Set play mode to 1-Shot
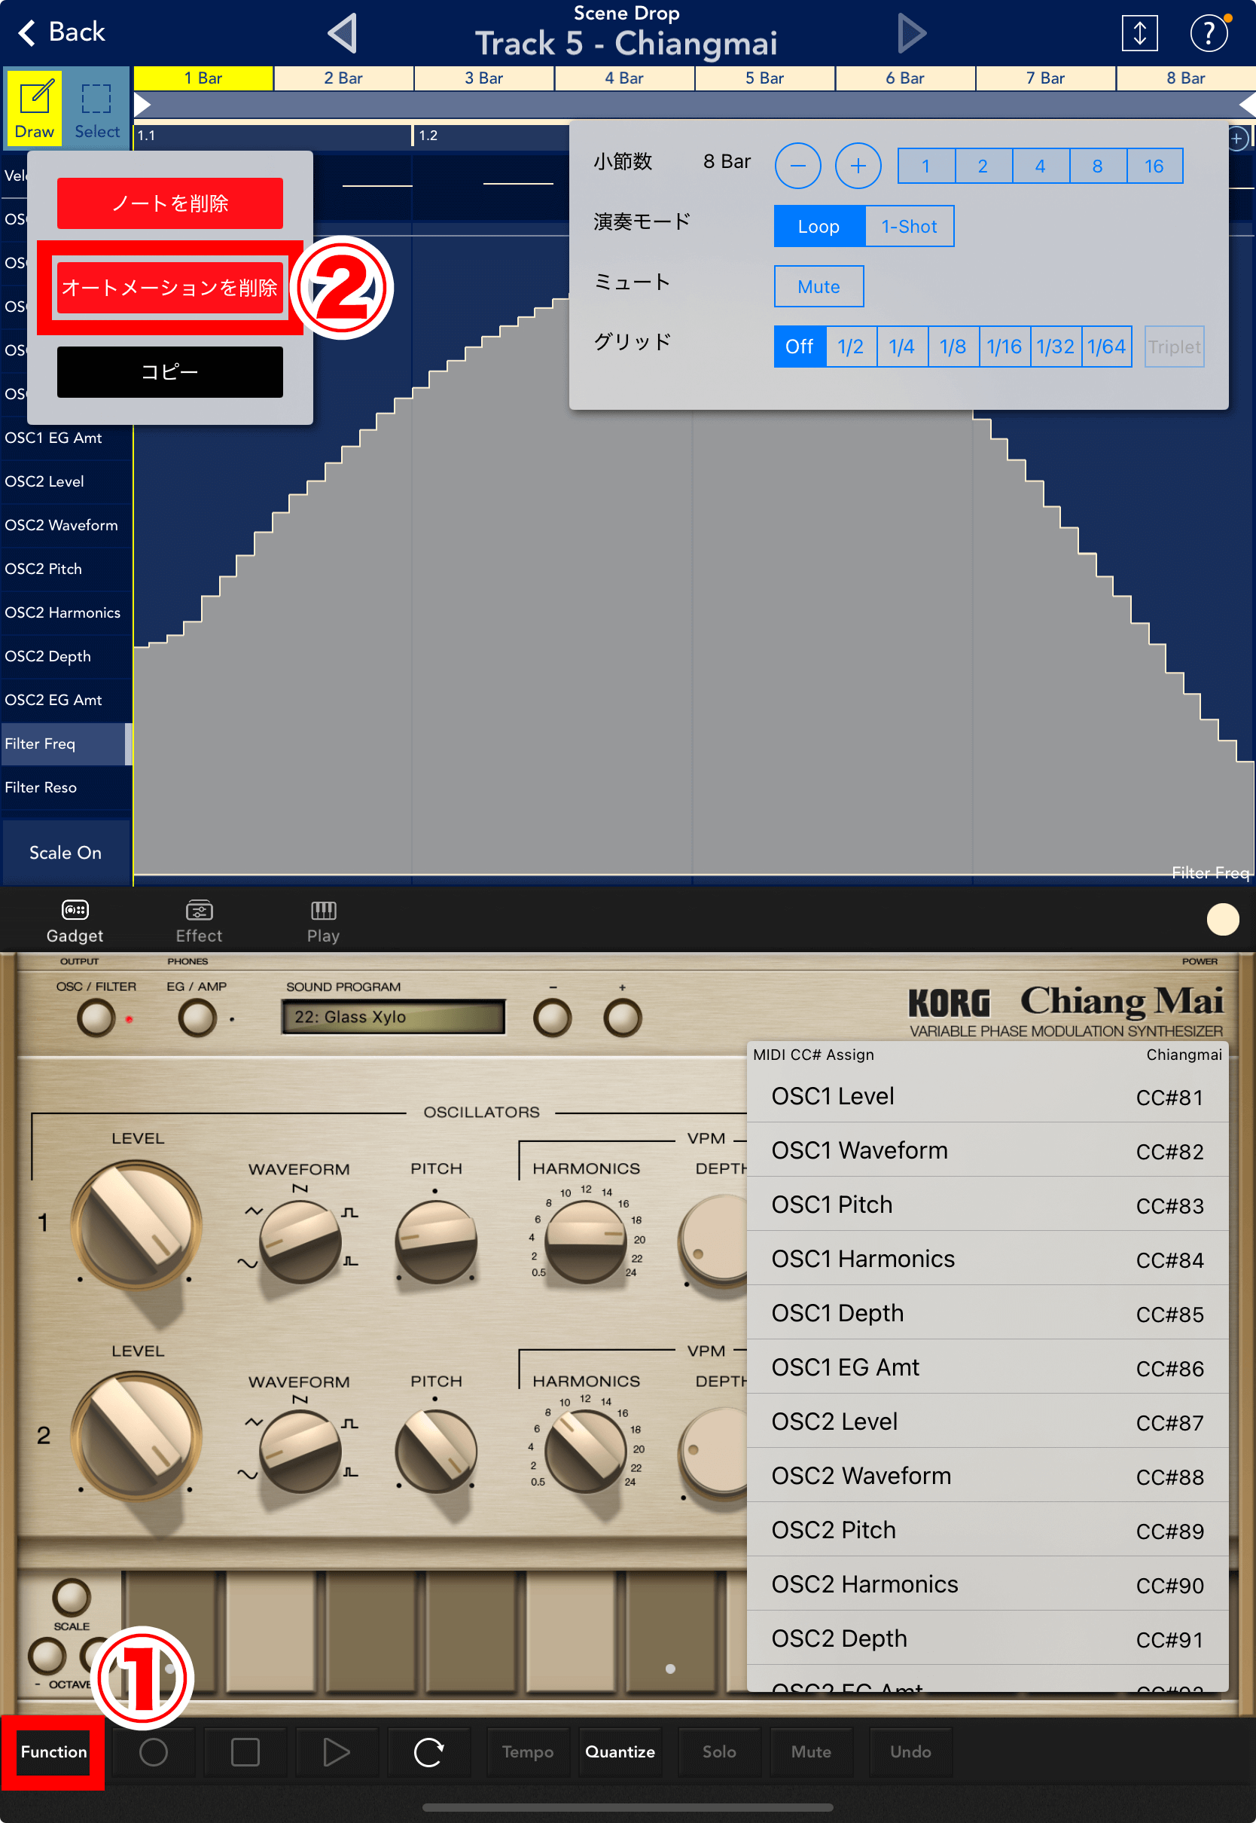The image size is (1256, 1823). [x=909, y=226]
